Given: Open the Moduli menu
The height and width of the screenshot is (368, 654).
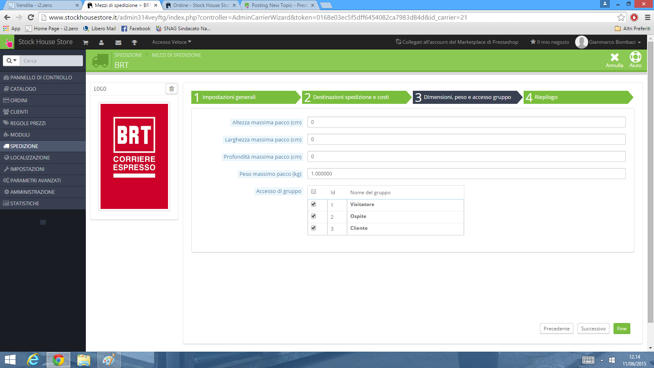Looking at the screenshot, I should coord(43,135).
